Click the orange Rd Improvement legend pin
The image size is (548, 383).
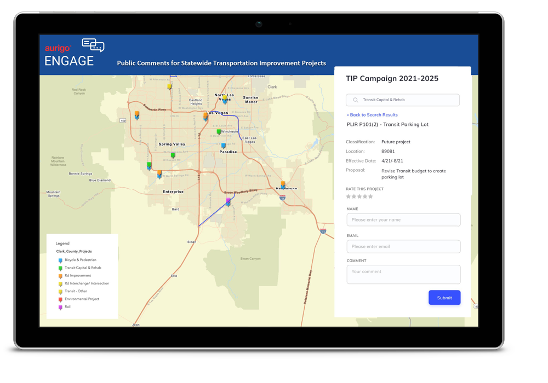60,276
